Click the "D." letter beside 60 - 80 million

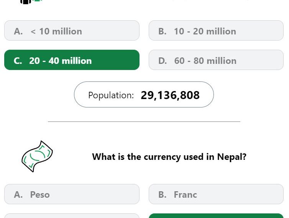click(x=163, y=61)
